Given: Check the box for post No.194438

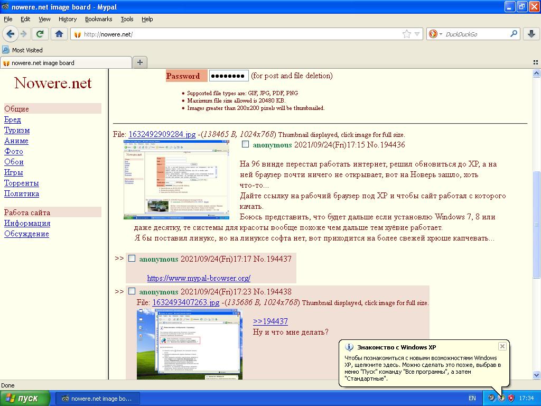Looking at the screenshot, I should coord(132,291).
